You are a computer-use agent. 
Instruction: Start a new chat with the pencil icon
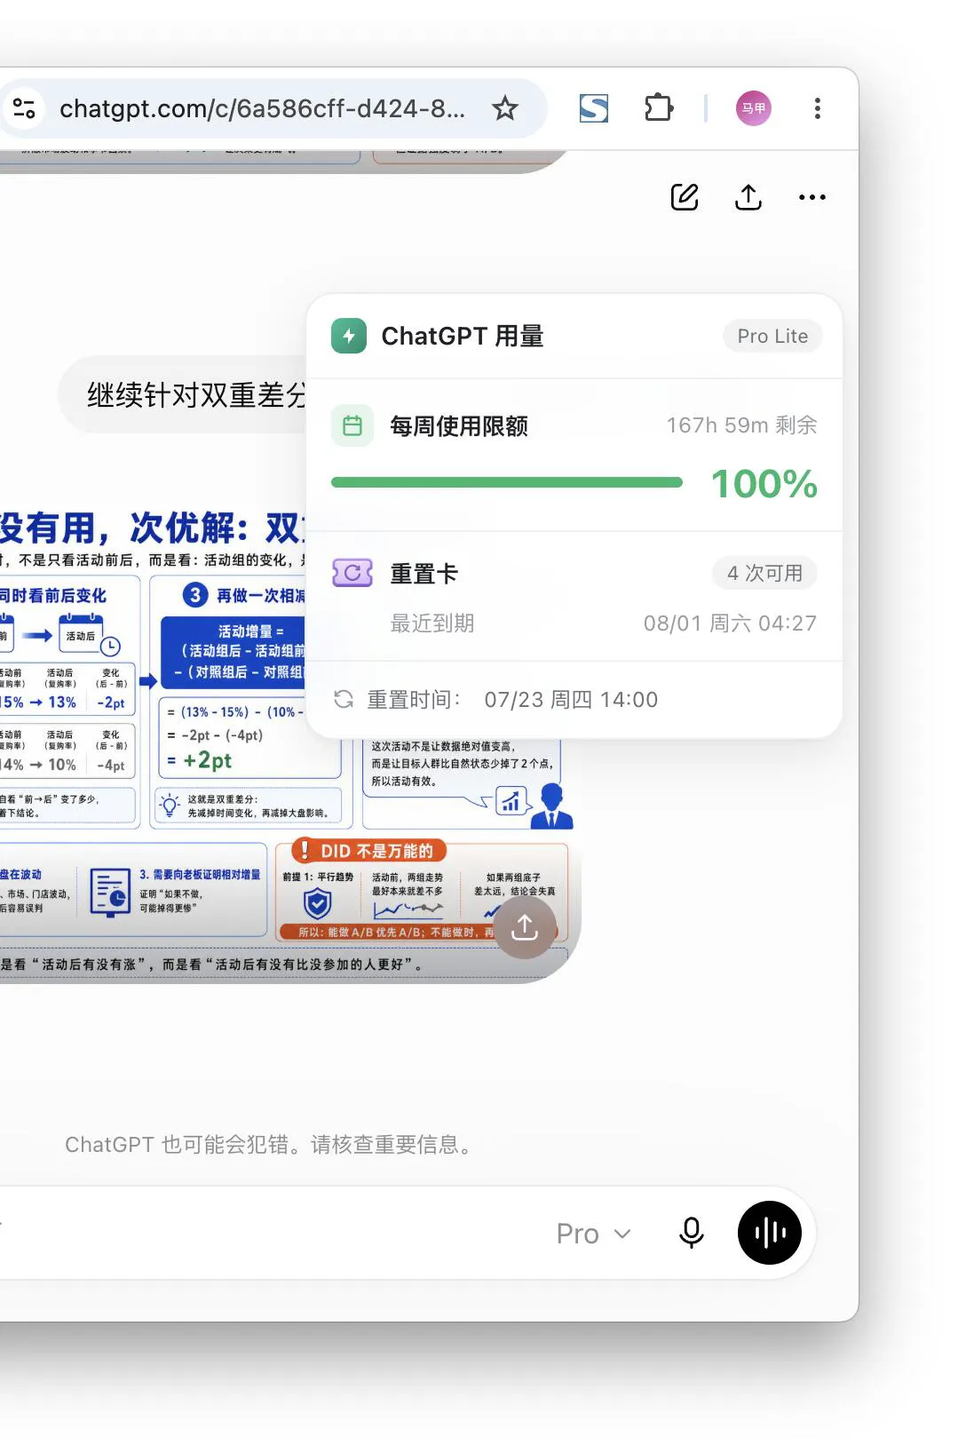(684, 197)
